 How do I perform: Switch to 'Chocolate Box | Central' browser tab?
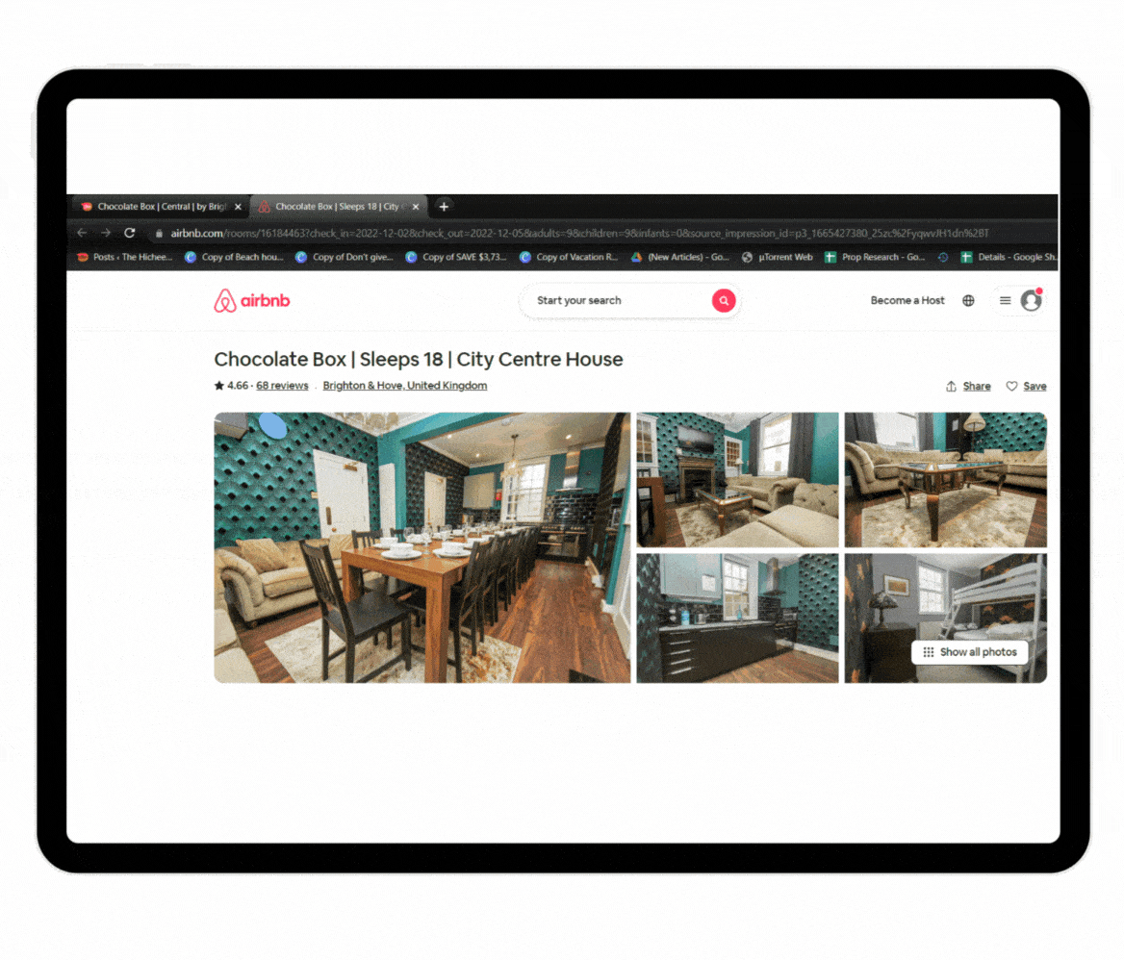[x=159, y=207]
